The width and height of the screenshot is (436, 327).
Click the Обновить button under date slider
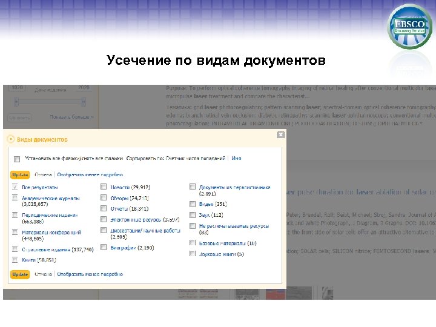coord(19,117)
